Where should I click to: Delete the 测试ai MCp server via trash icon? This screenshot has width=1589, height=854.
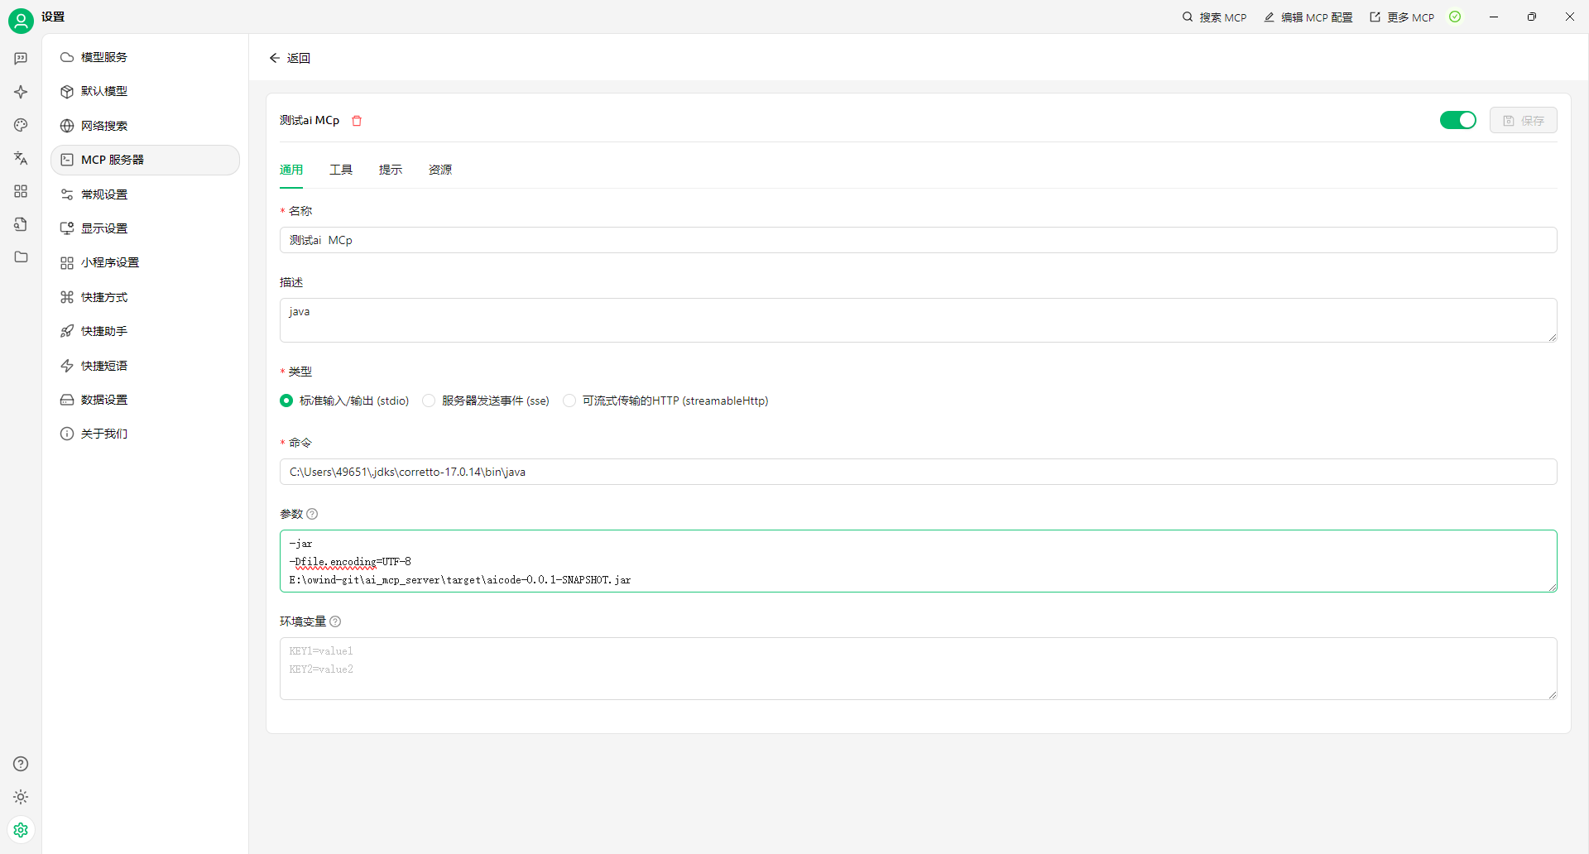point(357,121)
